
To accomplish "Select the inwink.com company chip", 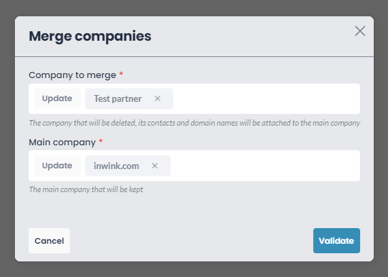I will coord(116,166).
